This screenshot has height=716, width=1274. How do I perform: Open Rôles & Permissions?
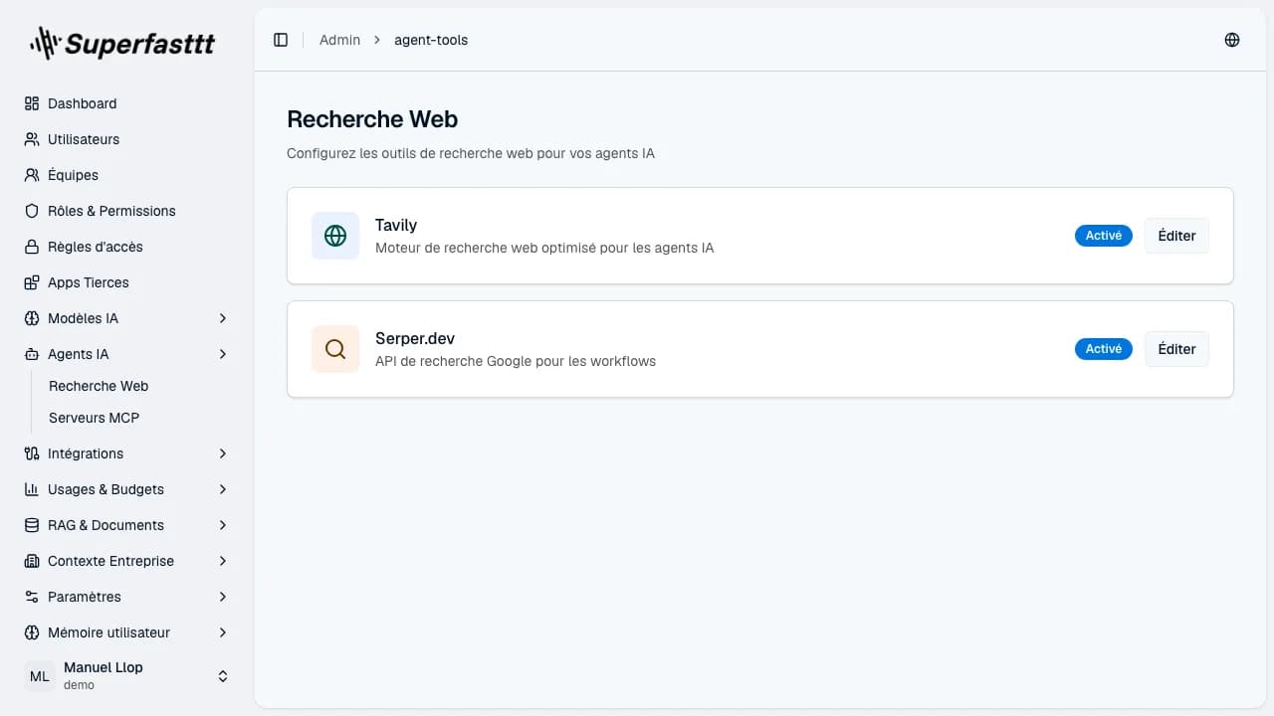(x=127, y=211)
